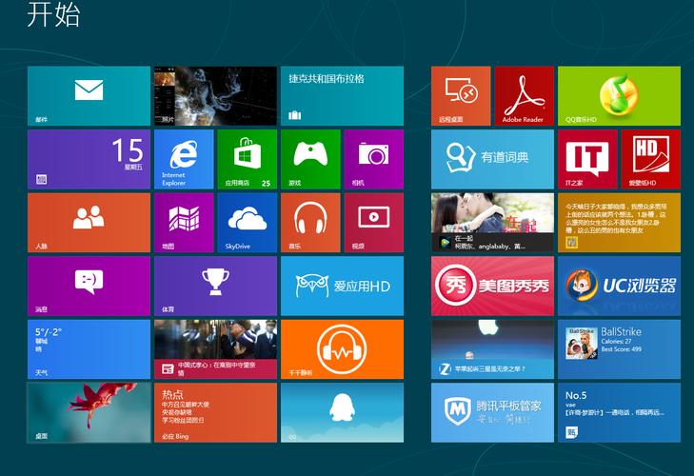Open the SkyDrive cloud tile
The image size is (694, 476).
coord(247,222)
